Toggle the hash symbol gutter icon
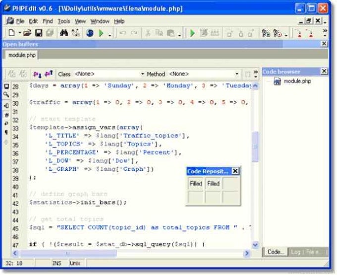 (x=6, y=115)
